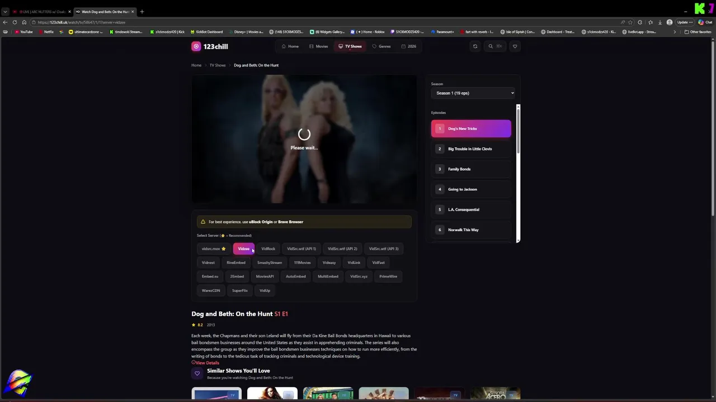Click the Update browser menu button
This screenshot has height=402, width=716.
tap(685, 22)
